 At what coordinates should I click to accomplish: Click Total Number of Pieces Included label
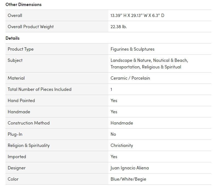tap(39, 89)
